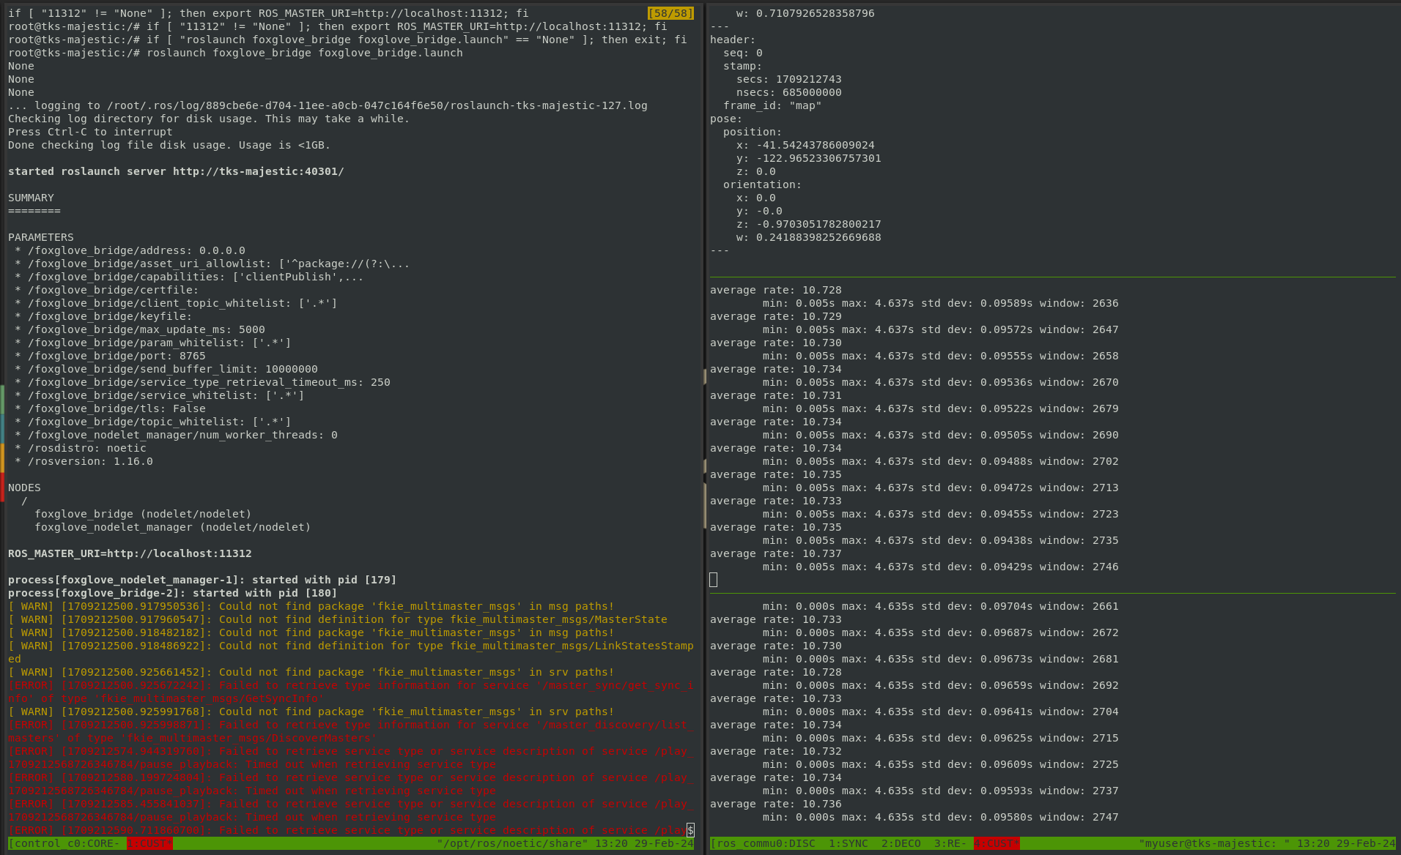Select 4:CUST window in ros_commu status bar

point(997,843)
